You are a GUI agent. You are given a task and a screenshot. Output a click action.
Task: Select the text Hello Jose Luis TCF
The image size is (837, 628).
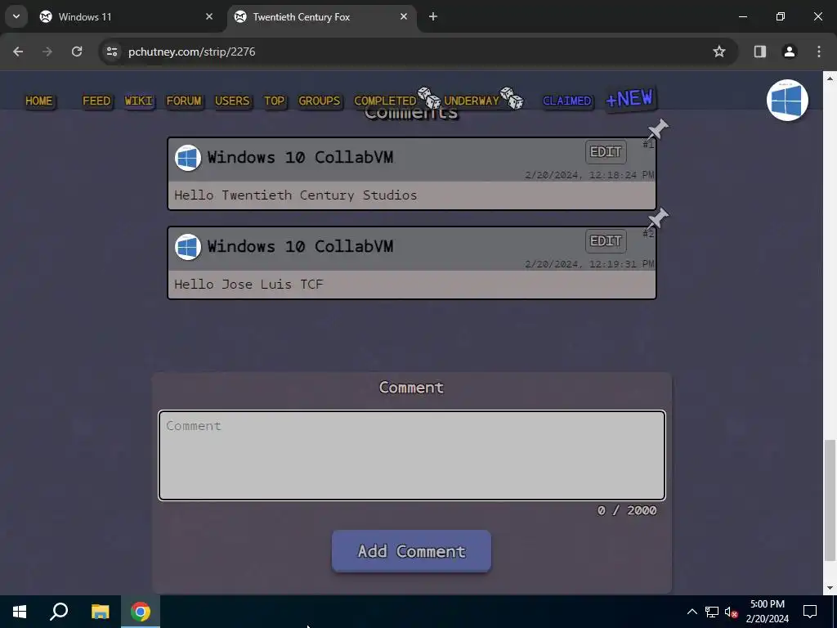point(248,285)
